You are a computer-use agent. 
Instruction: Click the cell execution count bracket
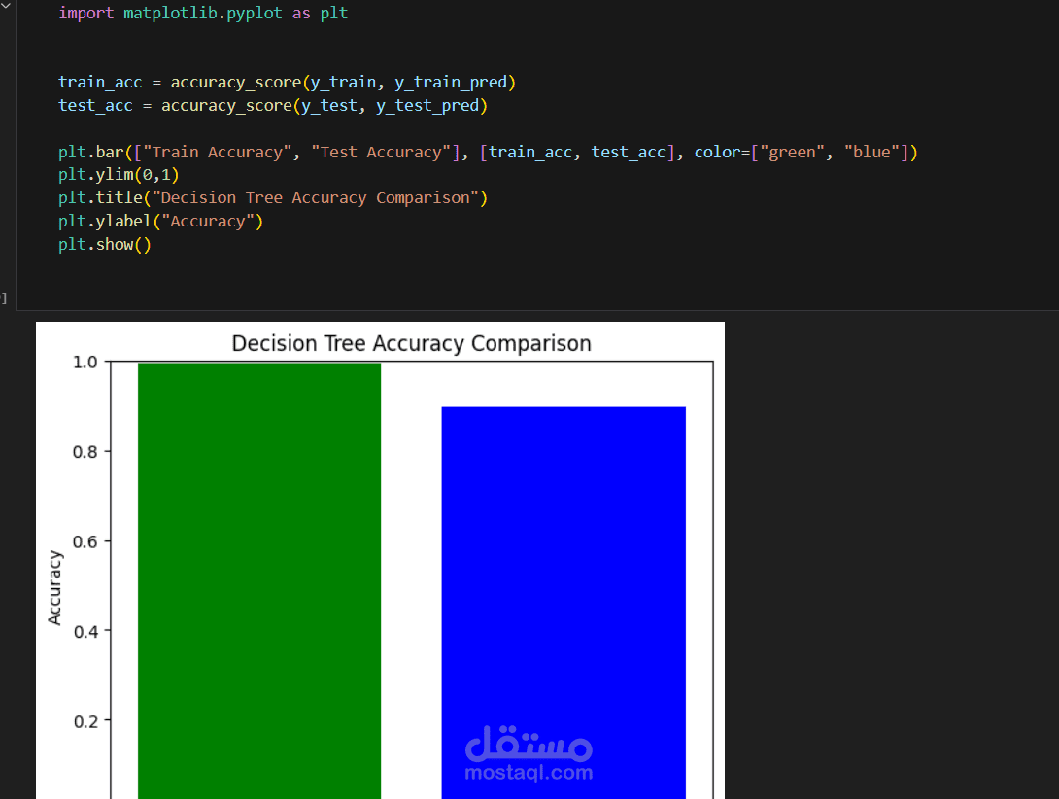pos(3,298)
